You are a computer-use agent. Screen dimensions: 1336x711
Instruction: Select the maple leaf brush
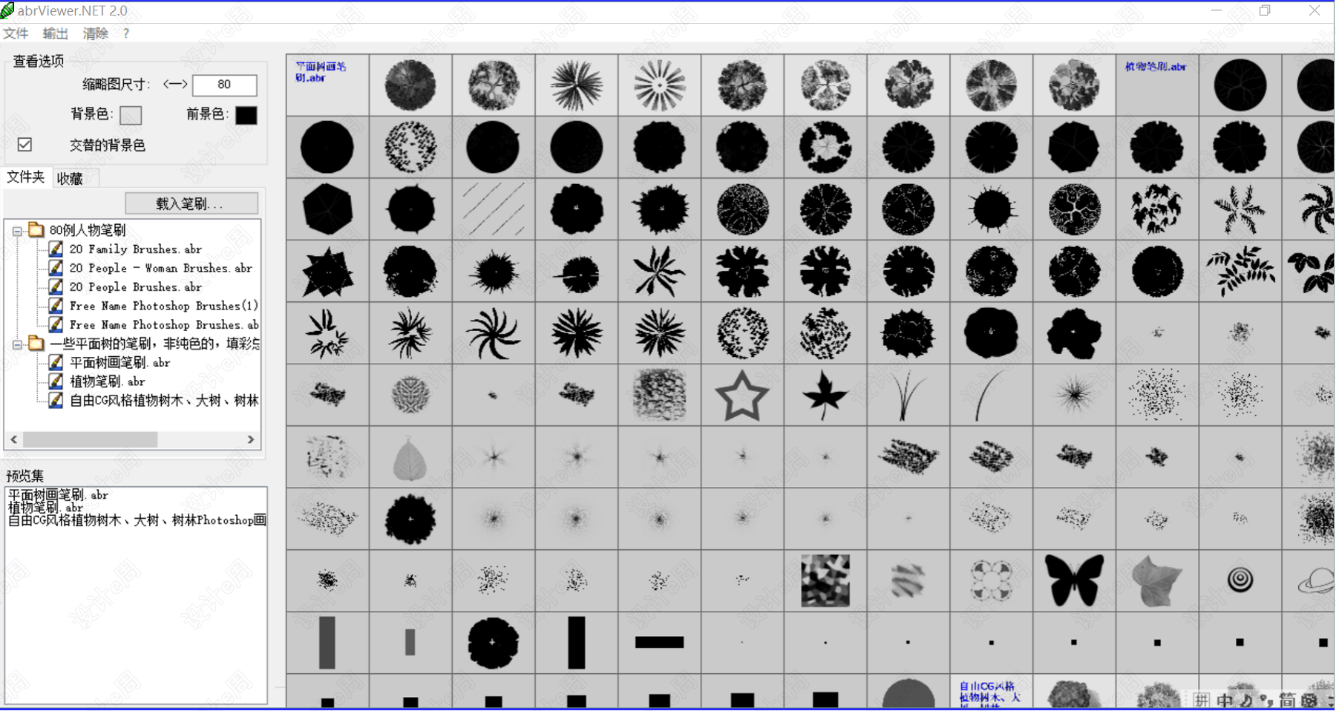(x=825, y=396)
